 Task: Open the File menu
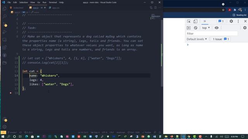point(9,2)
